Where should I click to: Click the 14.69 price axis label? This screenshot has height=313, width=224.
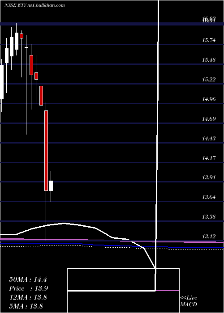(x=209, y=119)
